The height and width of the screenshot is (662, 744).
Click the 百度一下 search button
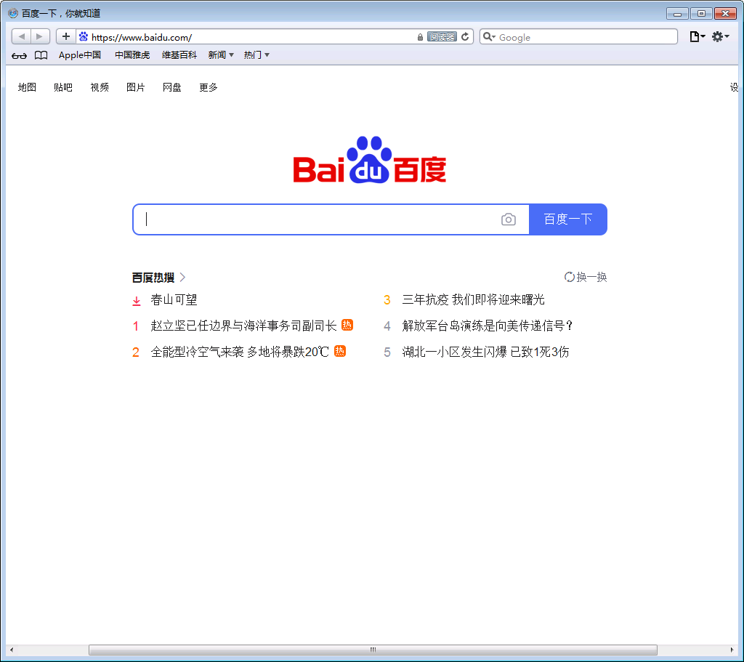(568, 219)
